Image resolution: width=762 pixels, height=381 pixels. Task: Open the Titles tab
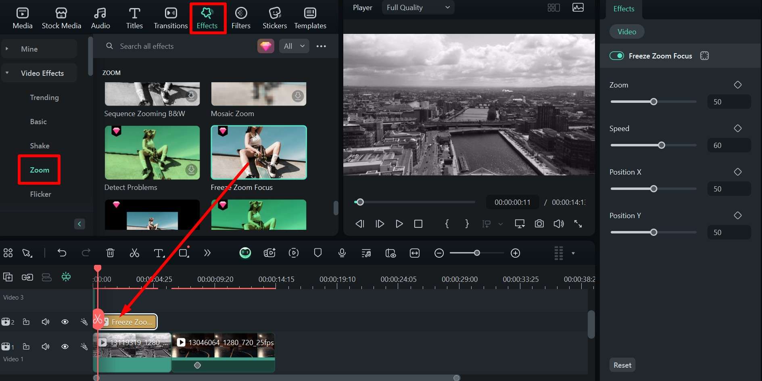pyautogui.click(x=134, y=18)
